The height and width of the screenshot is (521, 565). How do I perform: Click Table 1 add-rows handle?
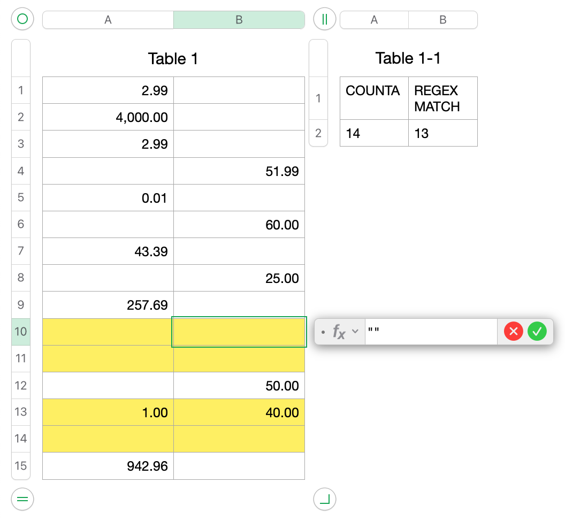22,499
